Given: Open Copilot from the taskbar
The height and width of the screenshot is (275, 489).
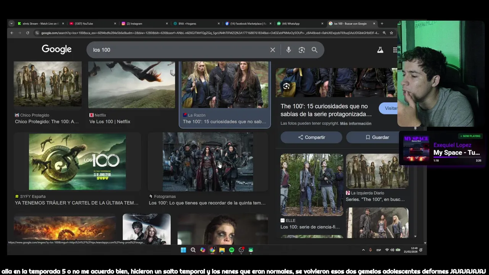Looking at the screenshot, I should tap(202, 250).
